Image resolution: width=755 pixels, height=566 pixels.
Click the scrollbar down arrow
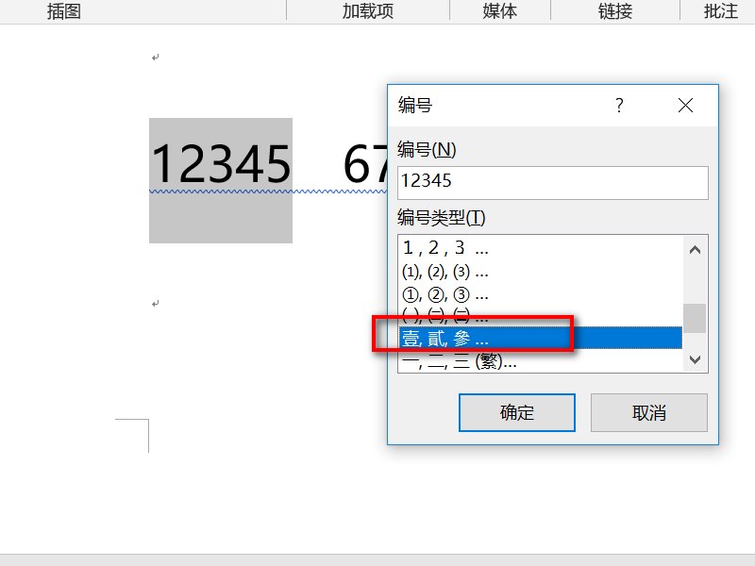[696, 359]
